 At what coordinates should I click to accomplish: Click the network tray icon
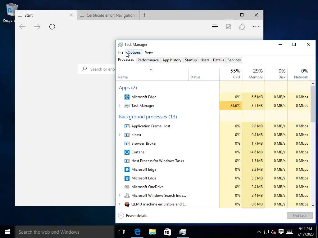click(266, 232)
